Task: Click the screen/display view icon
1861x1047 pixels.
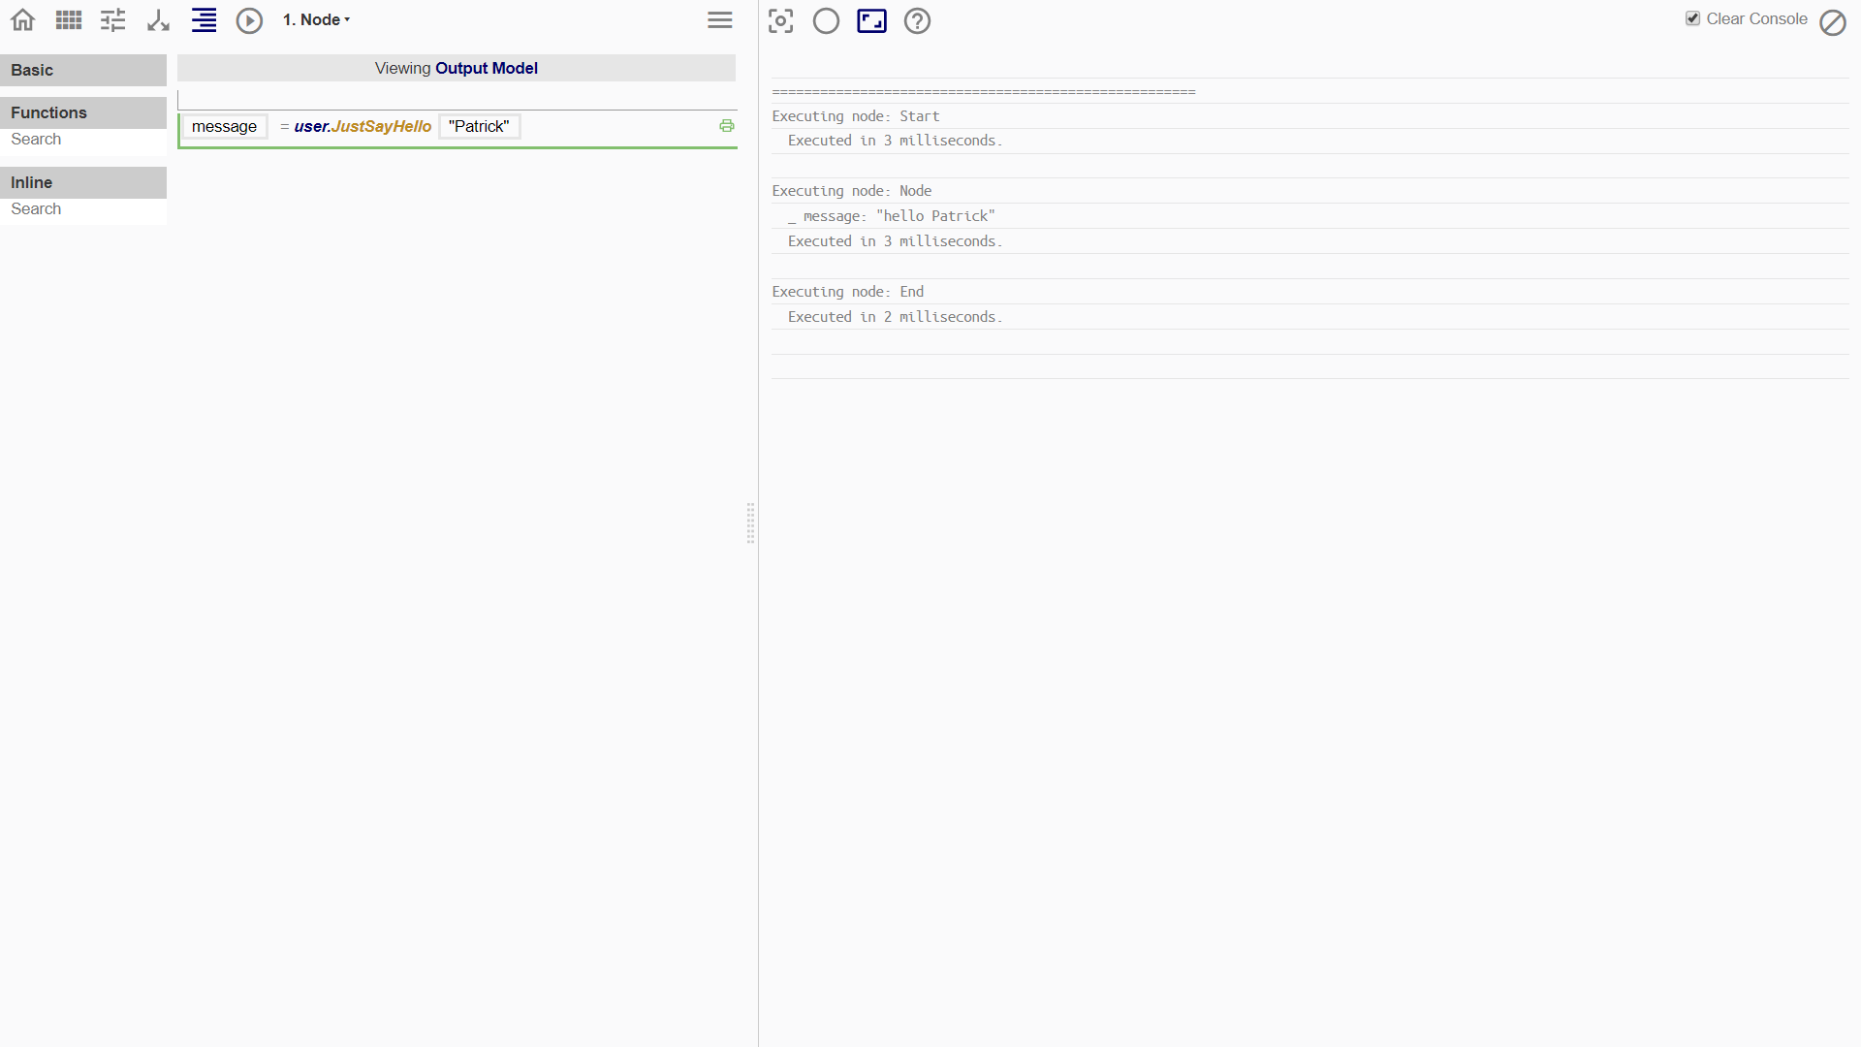Action: (871, 20)
